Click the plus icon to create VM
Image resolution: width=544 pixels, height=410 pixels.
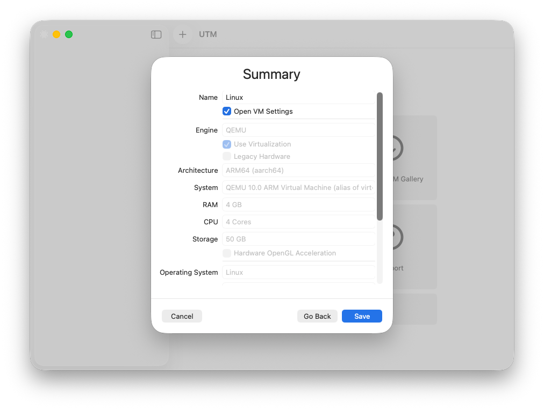point(183,34)
